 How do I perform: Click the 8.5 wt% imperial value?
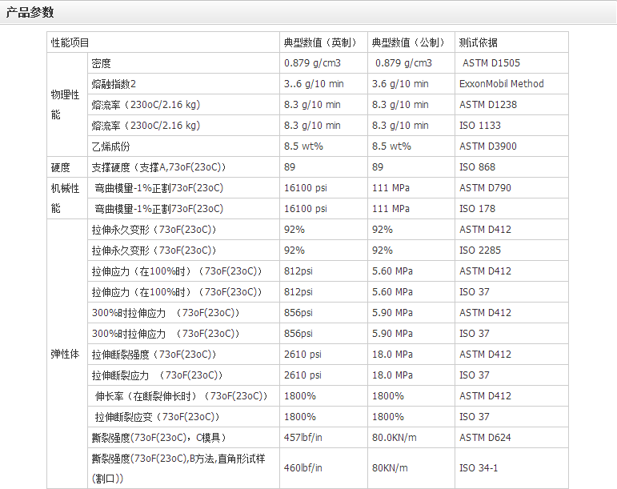[x=323, y=146]
